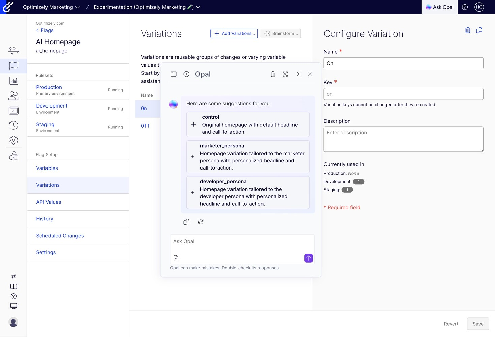Click the Description text area
Image resolution: width=495 pixels, height=337 pixels.
(x=403, y=139)
